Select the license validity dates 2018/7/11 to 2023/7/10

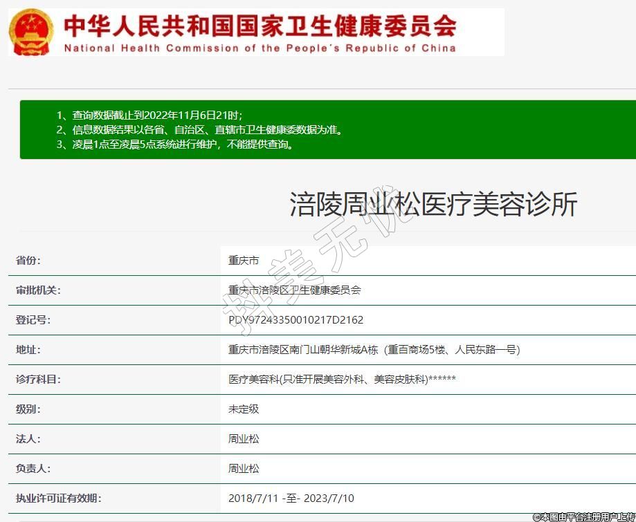[291, 498]
